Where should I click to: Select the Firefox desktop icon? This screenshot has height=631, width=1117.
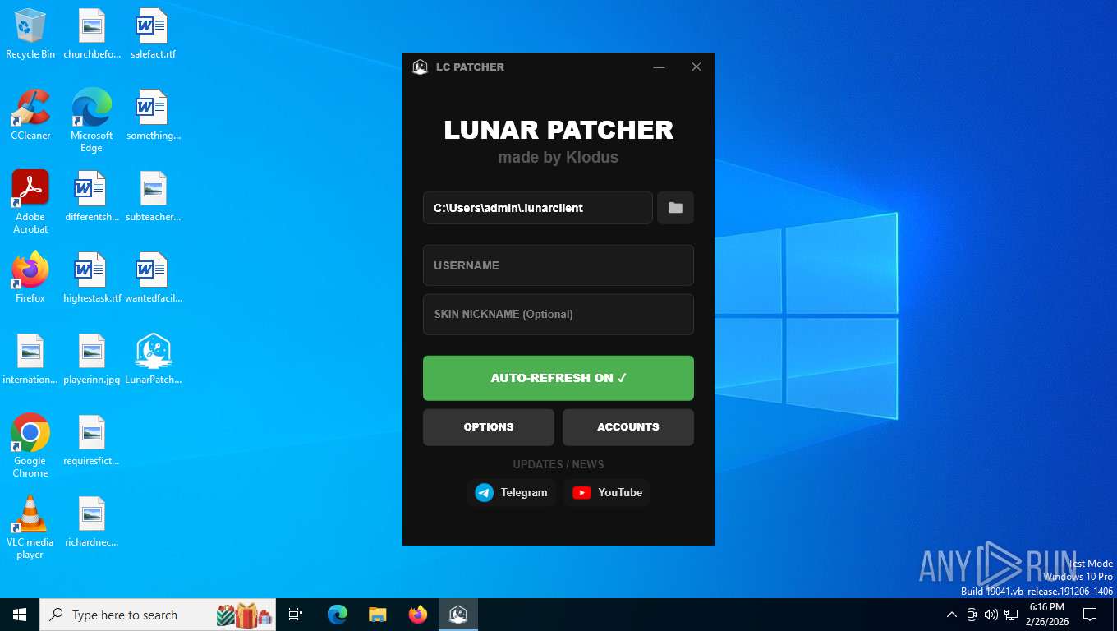click(x=30, y=278)
